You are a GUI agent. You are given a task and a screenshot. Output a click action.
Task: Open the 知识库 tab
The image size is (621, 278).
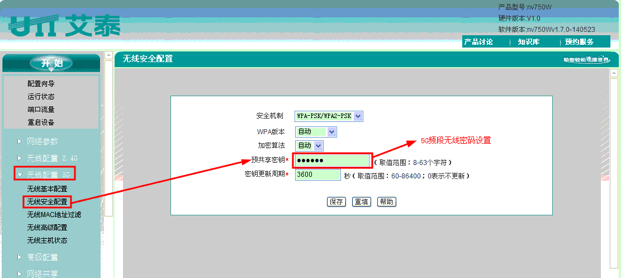click(x=528, y=42)
